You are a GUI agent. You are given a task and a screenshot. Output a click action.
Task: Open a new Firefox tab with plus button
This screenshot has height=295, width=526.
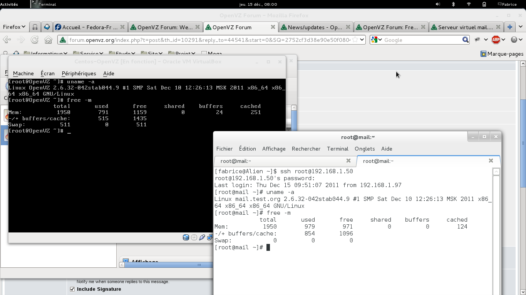click(x=510, y=27)
